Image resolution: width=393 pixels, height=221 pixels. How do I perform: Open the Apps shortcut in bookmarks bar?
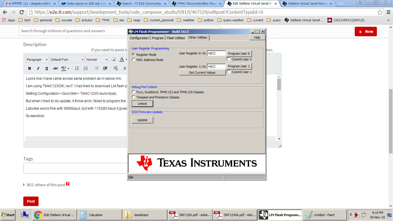pyautogui.click(x=9, y=20)
